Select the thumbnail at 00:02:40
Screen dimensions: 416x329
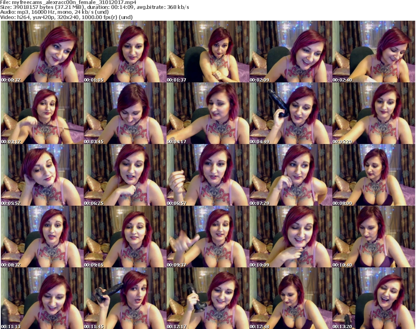373,52
